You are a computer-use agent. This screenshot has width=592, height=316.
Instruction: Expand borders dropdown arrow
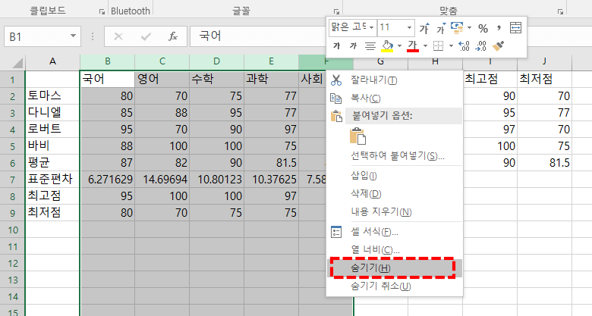click(x=451, y=46)
